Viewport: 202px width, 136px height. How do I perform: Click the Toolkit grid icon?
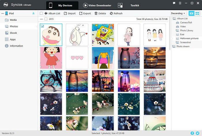tap(120, 5)
